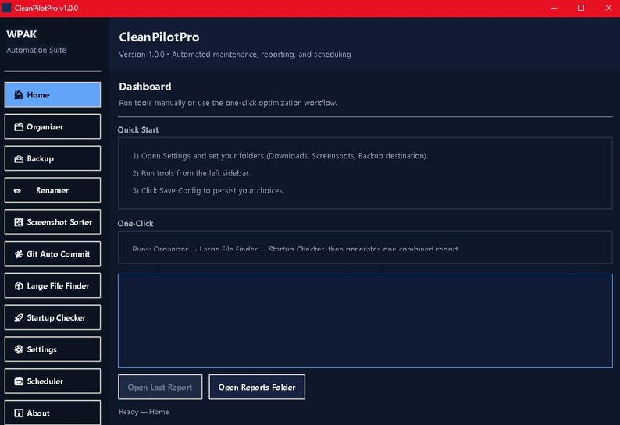This screenshot has height=425, width=620.
Task: Click the Open Last Report button
Action: [x=160, y=387]
